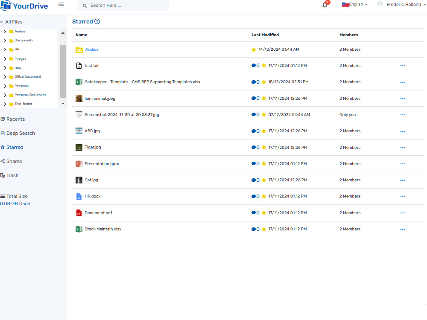The height and width of the screenshot is (320, 427).
Task: Go to Recents in sidebar
Action: click(12, 119)
